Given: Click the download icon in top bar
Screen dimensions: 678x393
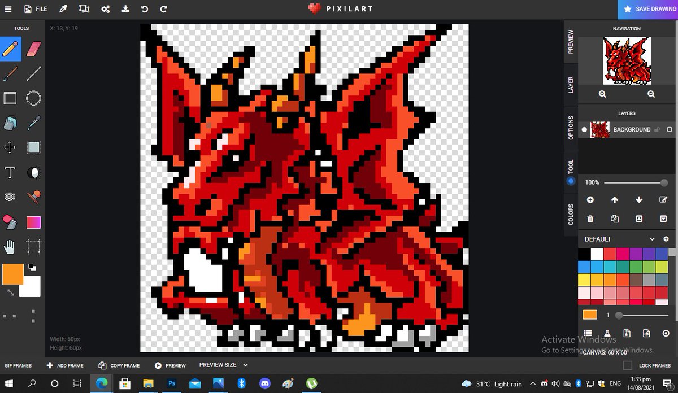Looking at the screenshot, I should tap(125, 9).
